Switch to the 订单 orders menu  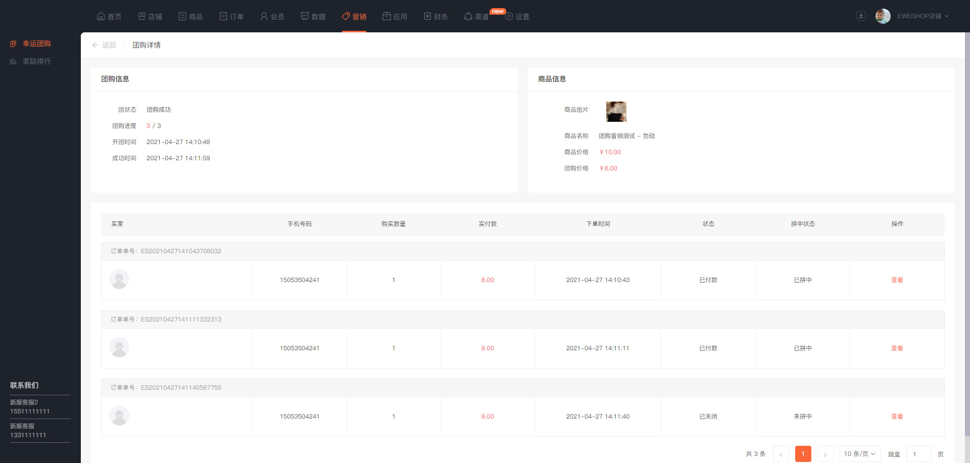pos(231,16)
